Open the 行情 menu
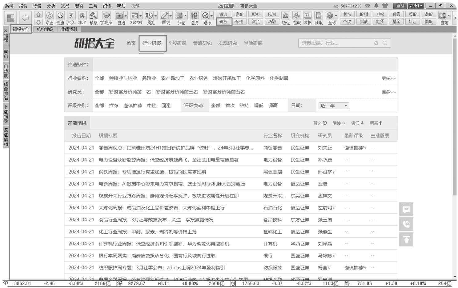This screenshot has width=458, height=288. [x=37, y=6]
